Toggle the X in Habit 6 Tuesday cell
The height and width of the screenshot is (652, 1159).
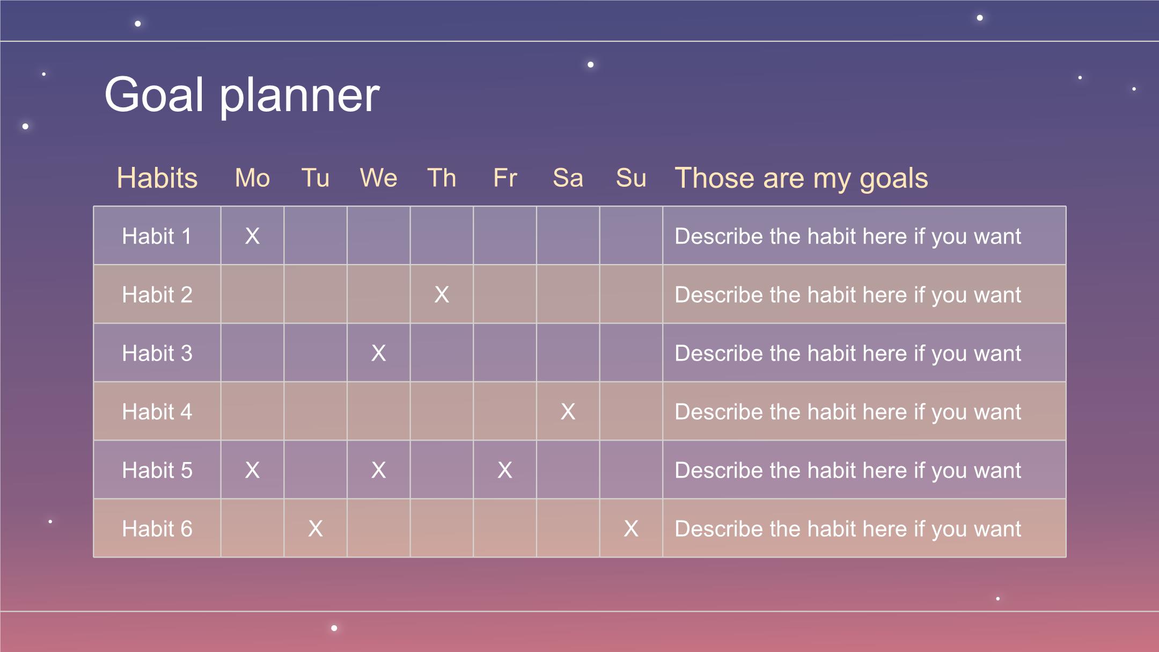[316, 529]
